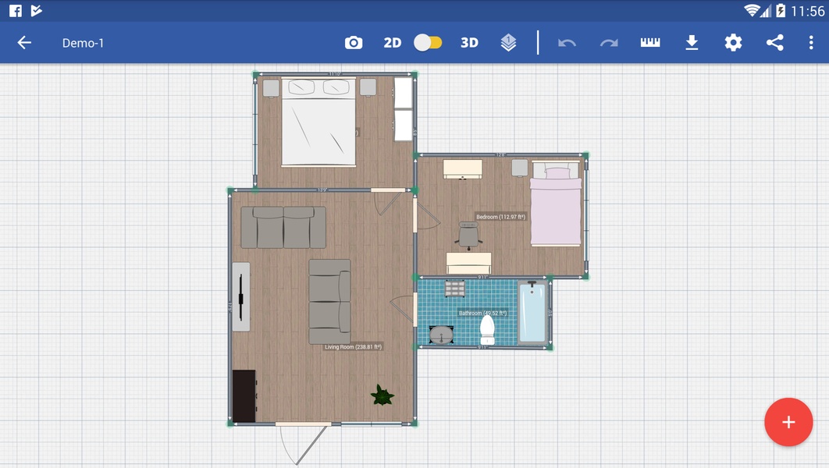Viewport: 829px width, 468px height.
Task: Select the front entrance door
Action: (x=304, y=442)
